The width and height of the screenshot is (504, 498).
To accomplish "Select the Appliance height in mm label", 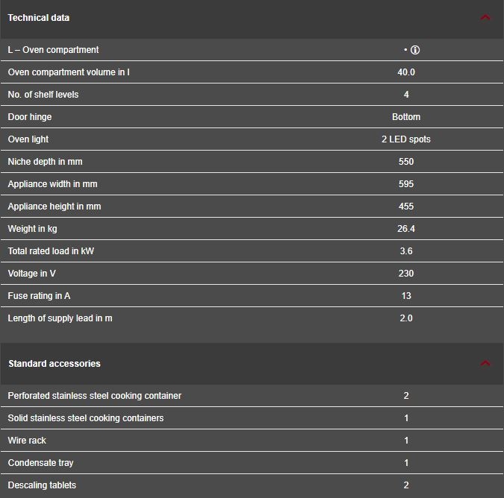I will point(55,207).
